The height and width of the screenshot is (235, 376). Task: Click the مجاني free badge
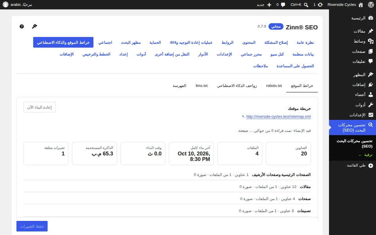[276, 26]
